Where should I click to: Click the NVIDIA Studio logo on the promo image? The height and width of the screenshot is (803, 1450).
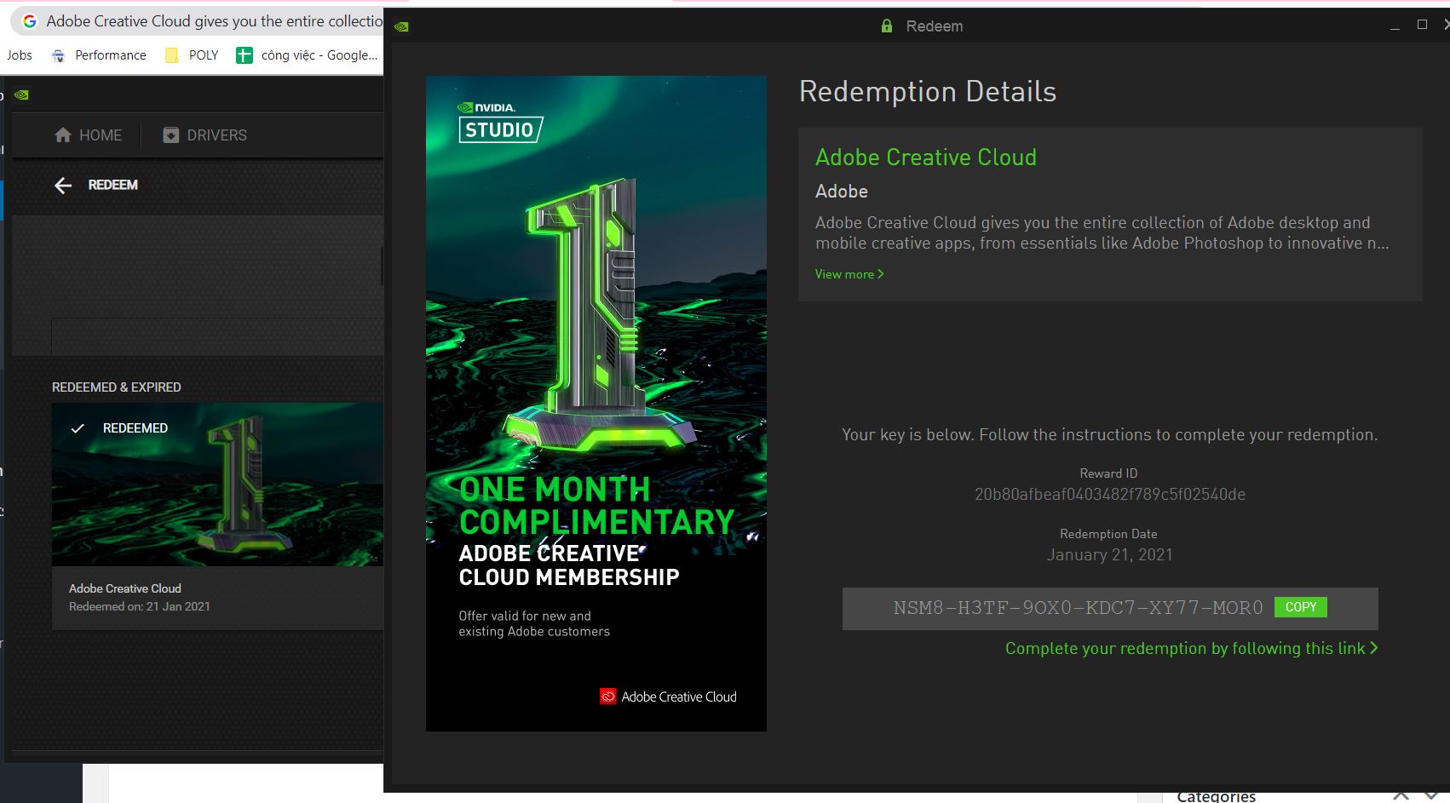click(500, 123)
